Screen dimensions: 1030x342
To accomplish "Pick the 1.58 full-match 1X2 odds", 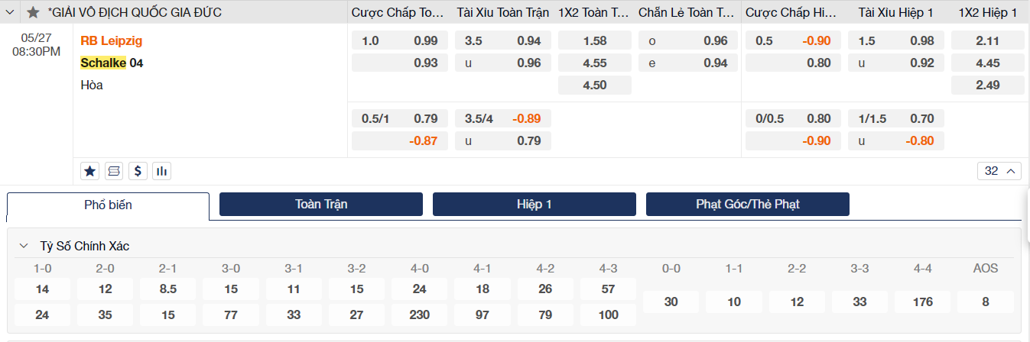I will (x=595, y=40).
